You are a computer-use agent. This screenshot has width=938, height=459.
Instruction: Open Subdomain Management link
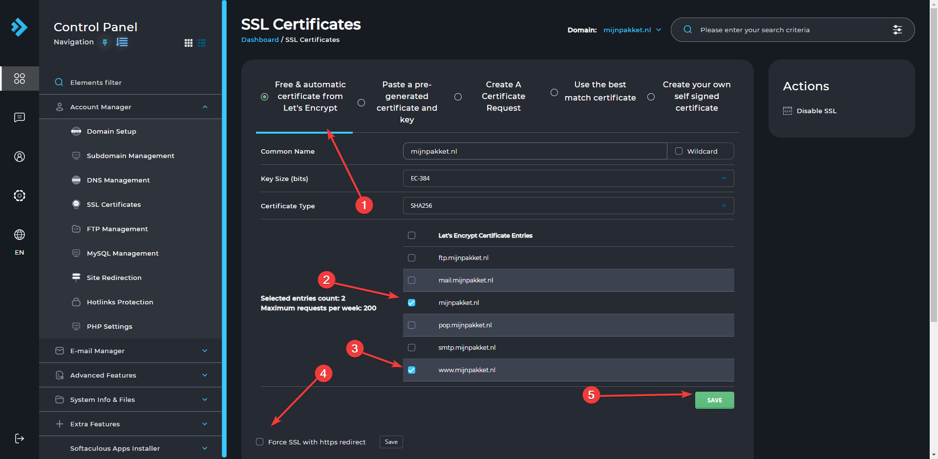130,156
